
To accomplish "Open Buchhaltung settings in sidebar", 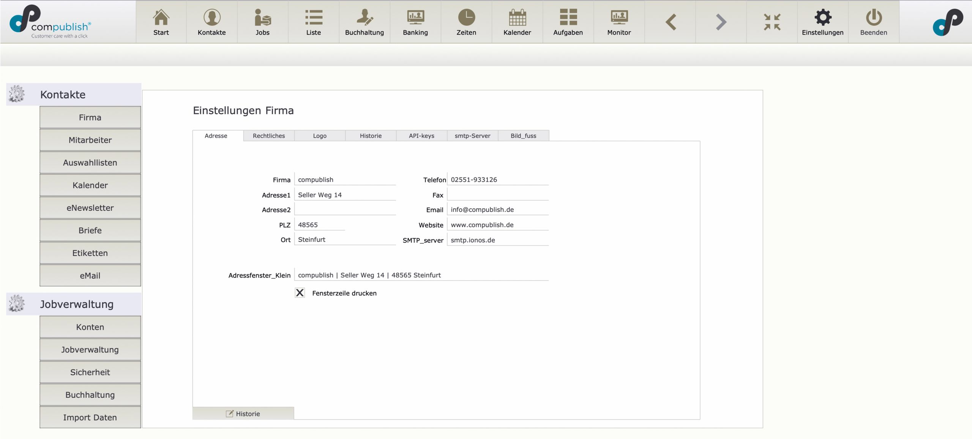I will [90, 395].
